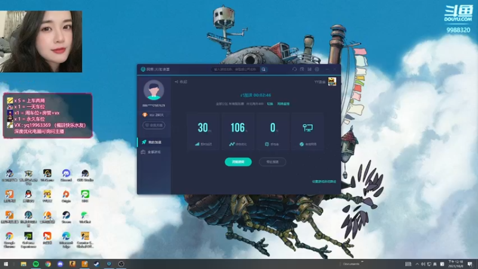The height and width of the screenshot is (269, 478).
Task: Click the 网络监控 link
Action: click(283, 104)
